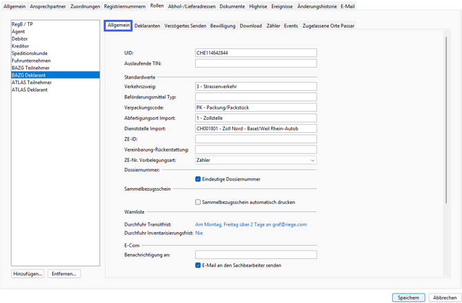Viewport: 462px width, 303px height.
Task: Click the Dienststelle Import field
Action: click(256, 128)
